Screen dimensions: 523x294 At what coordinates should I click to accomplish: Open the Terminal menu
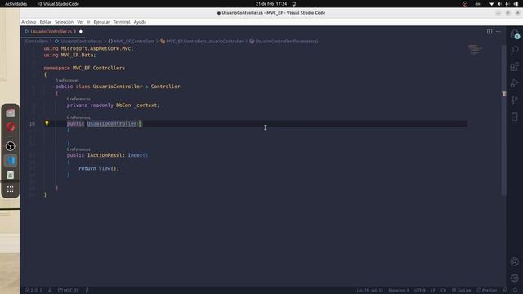pos(122,22)
